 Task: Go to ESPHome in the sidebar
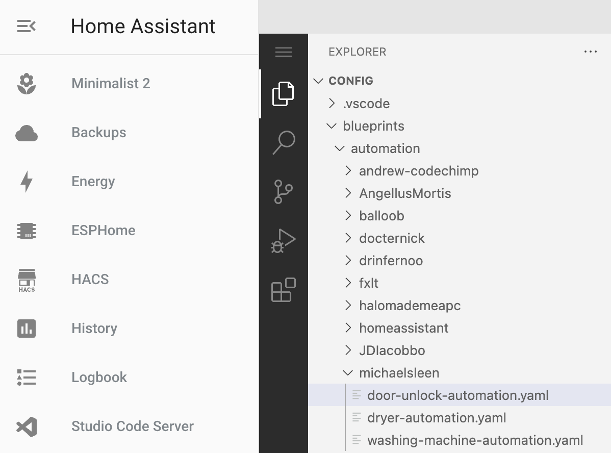pyautogui.click(x=103, y=231)
